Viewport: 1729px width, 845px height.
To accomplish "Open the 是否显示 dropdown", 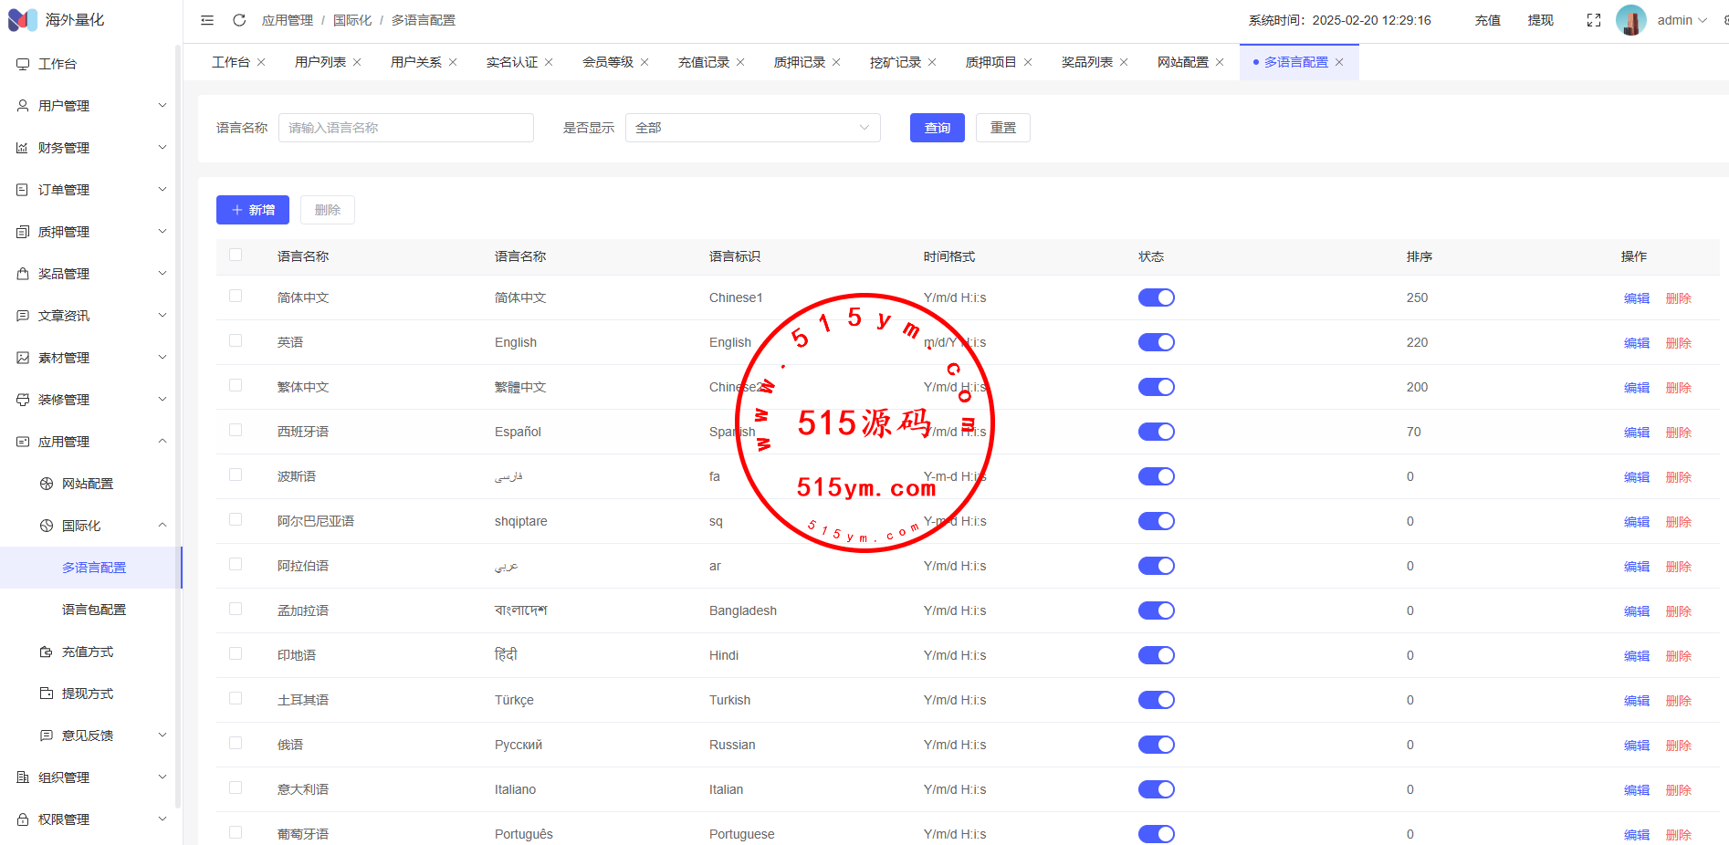I will [x=752, y=128].
